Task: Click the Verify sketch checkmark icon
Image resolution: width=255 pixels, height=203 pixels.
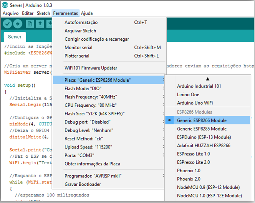Action: pyautogui.click(x=7, y=24)
